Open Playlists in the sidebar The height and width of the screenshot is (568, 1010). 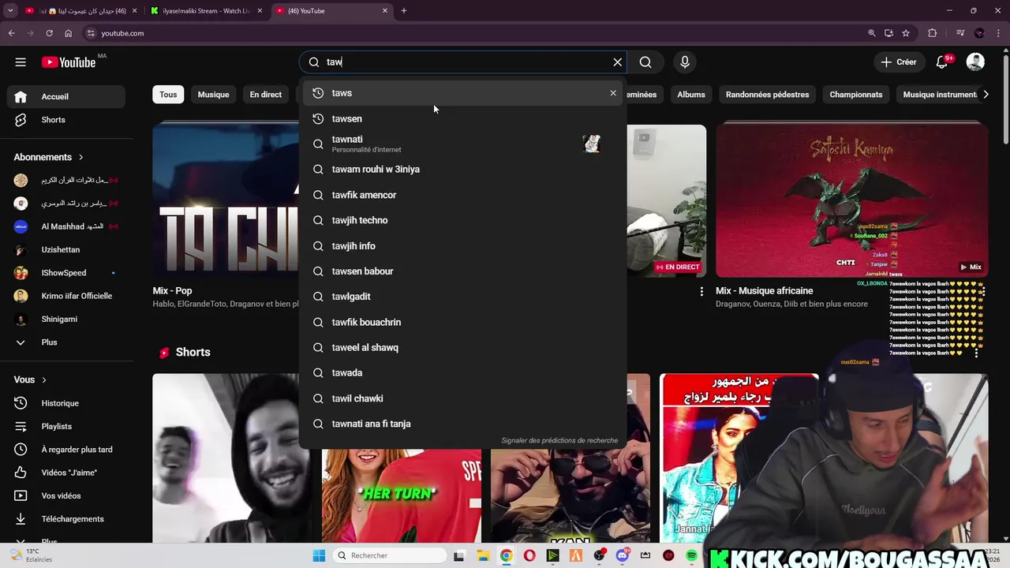pyautogui.click(x=66, y=426)
